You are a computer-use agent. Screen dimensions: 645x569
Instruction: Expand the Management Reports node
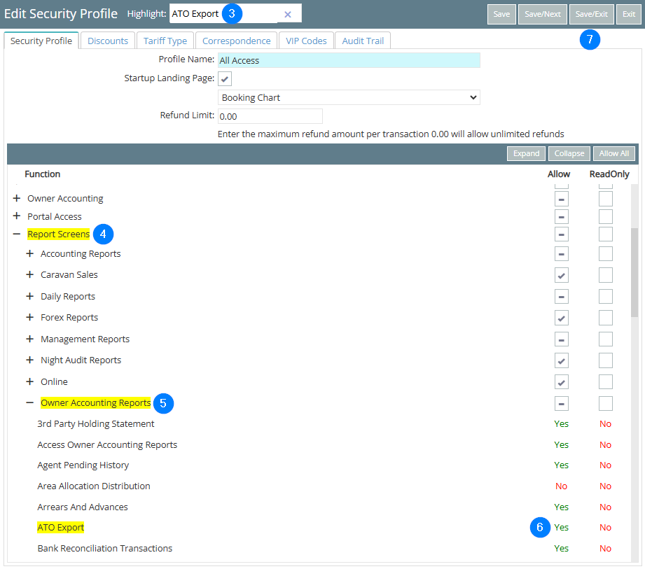(30, 339)
